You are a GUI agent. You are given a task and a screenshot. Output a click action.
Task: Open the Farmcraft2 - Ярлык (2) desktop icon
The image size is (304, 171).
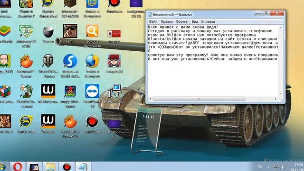pyautogui.click(x=70, y=121)
